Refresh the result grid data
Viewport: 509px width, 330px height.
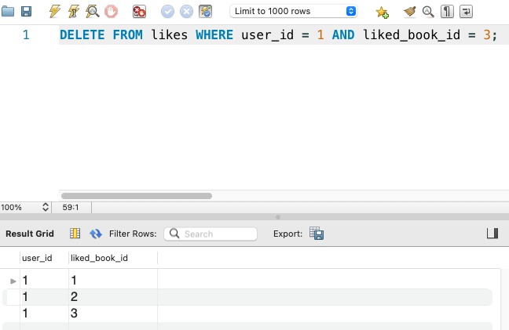pos(96,234)
